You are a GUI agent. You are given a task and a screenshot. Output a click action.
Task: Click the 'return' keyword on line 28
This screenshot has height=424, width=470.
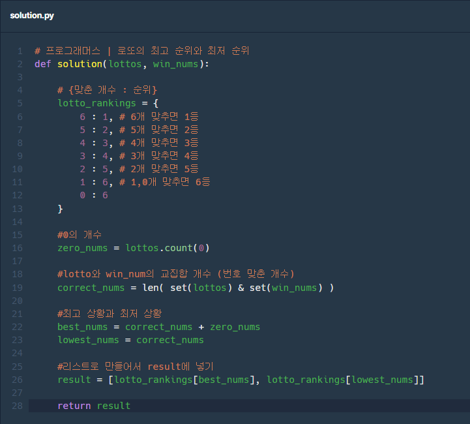coord(74,406)
